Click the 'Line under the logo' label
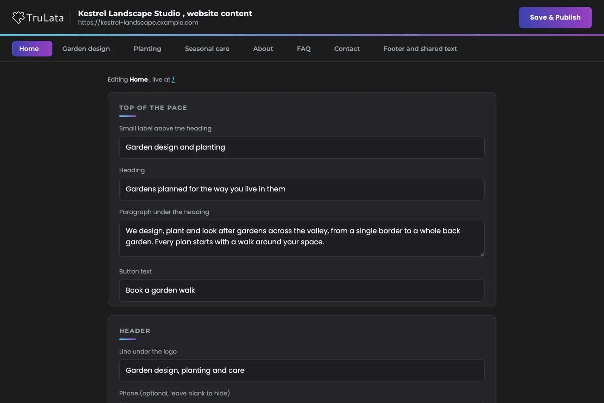Screen dimensions: 604x403 148,351
